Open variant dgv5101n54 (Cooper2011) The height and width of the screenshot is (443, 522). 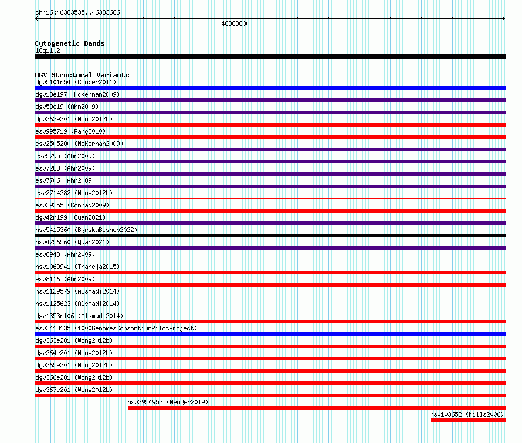76,82
